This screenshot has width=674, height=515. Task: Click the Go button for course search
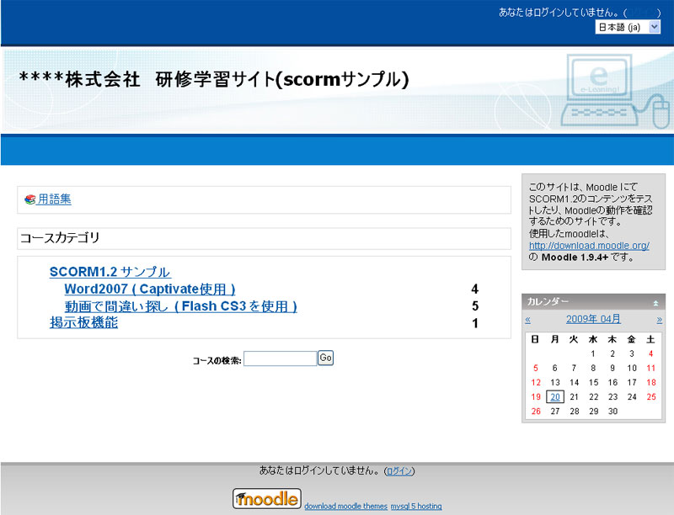click(325, 358)
